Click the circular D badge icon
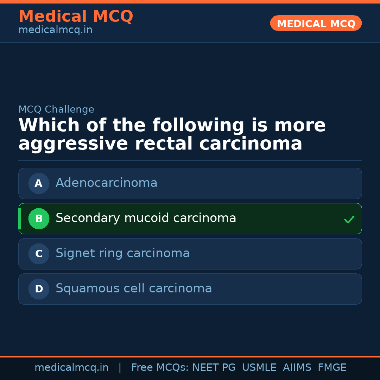The height and width of the screenshot is (380, 380). tap(39, 289)
